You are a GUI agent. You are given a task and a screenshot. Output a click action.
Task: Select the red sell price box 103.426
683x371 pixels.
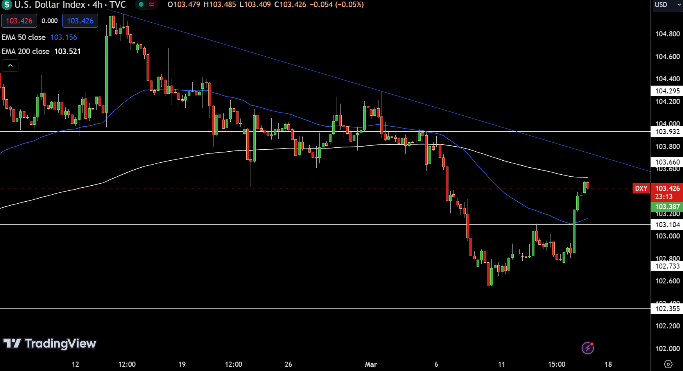point(19,21)
